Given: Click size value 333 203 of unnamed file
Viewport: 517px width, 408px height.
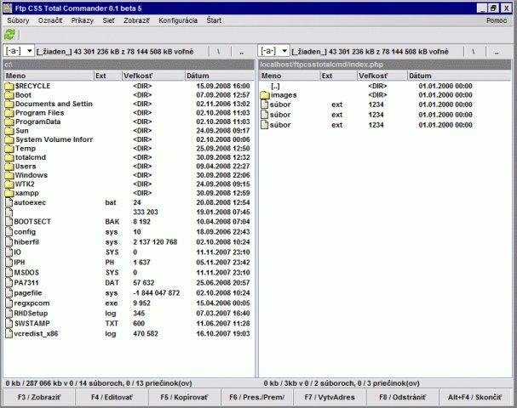Looking at the screenshot, I should pos(146,212).
